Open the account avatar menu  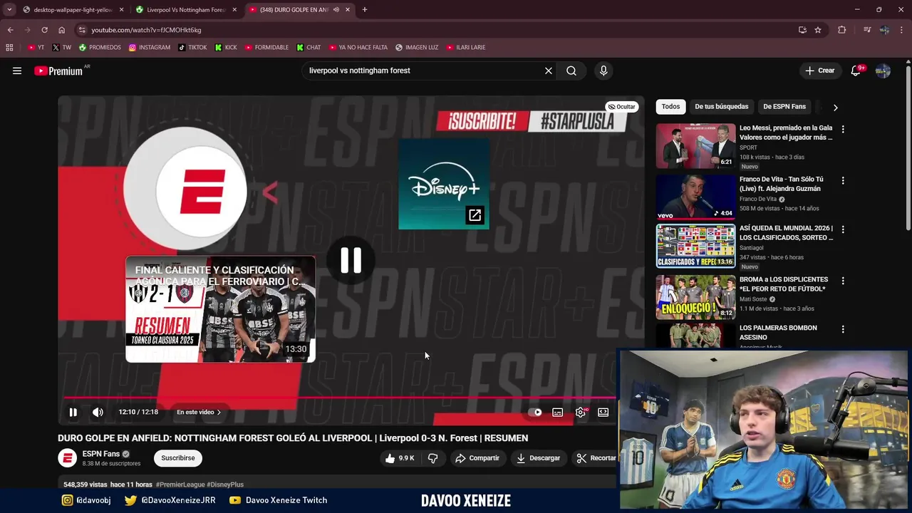pos(883,71)
